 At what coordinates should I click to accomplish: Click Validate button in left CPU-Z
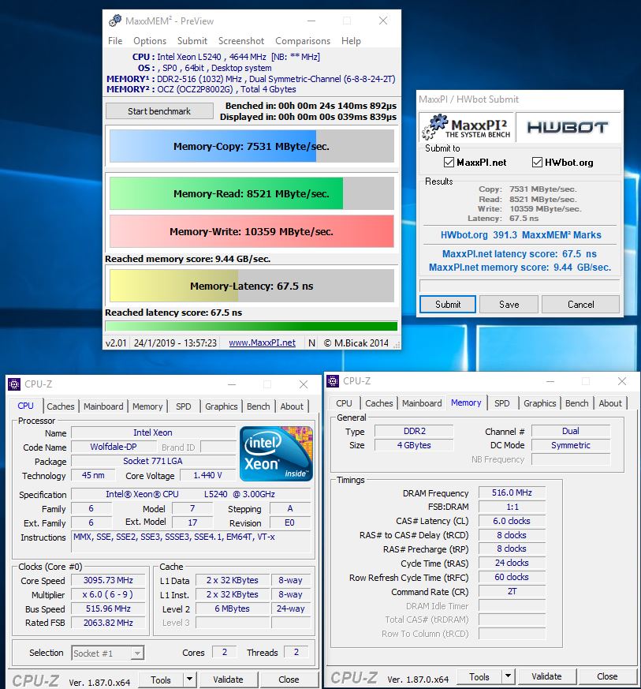(x=228, y=680)
